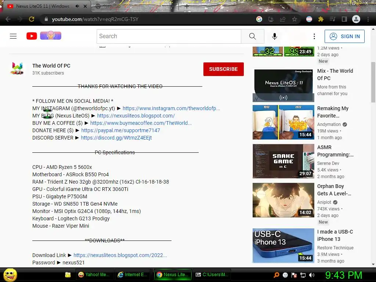The height and width of the screenshot is (282, 376).
Task: Open The World Of PC channel avatar
Action: tap(17, 69)
